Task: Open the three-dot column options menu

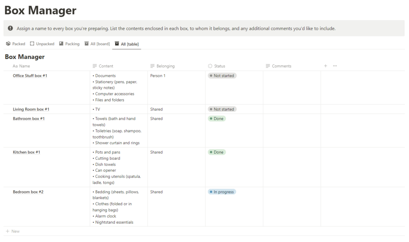Action: (335, 66)
